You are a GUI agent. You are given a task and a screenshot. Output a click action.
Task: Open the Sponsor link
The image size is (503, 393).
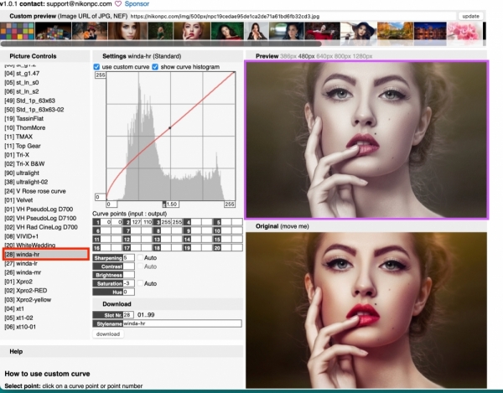click(x=137, y=4)
